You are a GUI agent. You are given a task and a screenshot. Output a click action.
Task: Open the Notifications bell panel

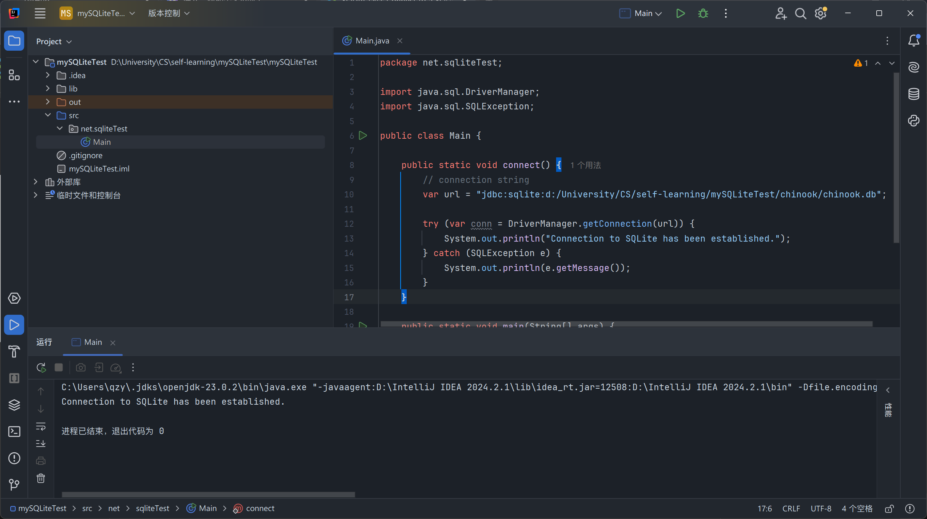click(914, 40)
